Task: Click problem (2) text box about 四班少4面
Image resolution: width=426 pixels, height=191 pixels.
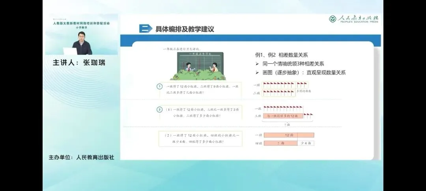Action: coord(200,138)
